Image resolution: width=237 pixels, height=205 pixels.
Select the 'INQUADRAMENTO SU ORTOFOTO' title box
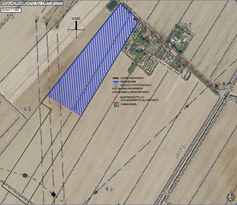(x=32, y=3)
